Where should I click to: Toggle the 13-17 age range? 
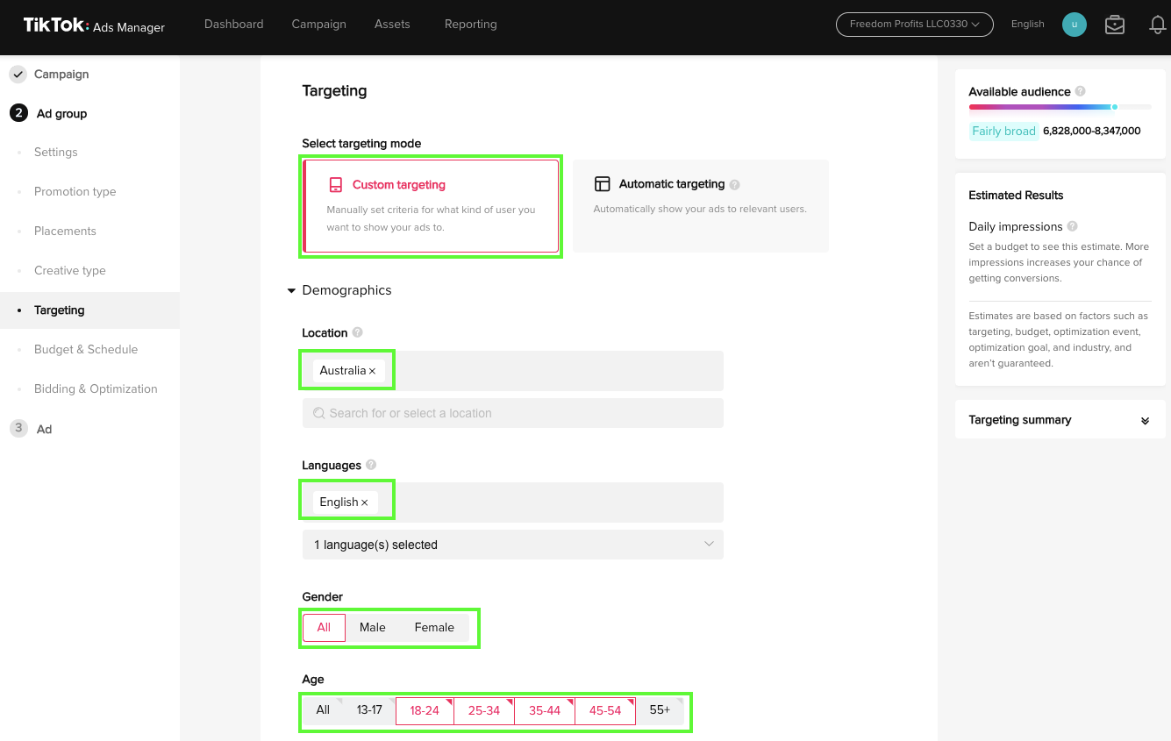click(369, 710)
